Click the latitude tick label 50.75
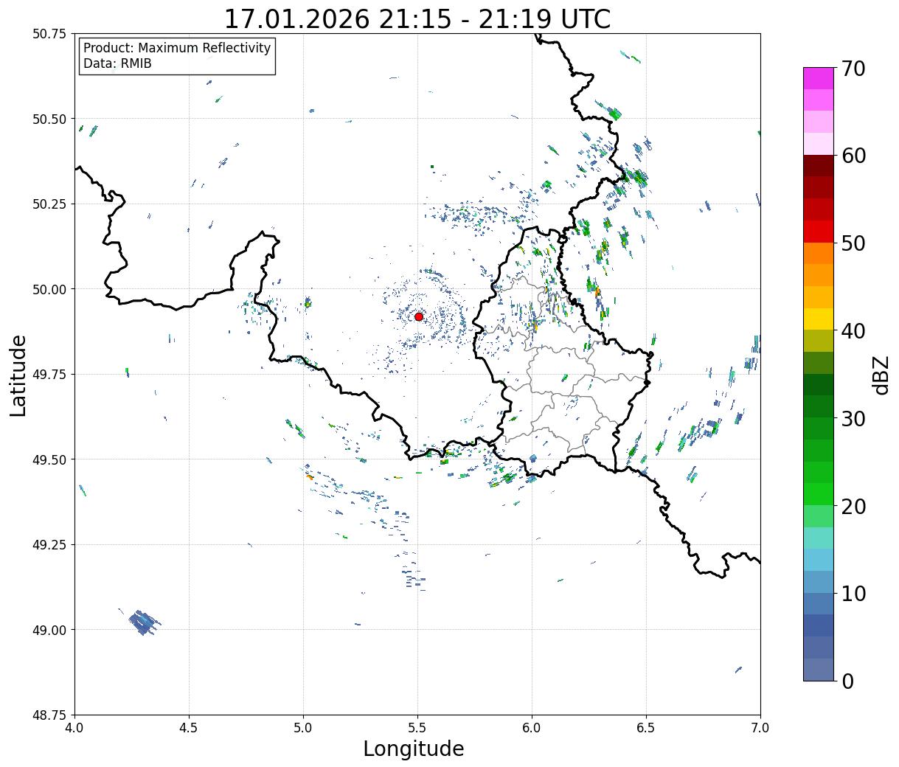 pyautogui.click(x=49, y=34)
